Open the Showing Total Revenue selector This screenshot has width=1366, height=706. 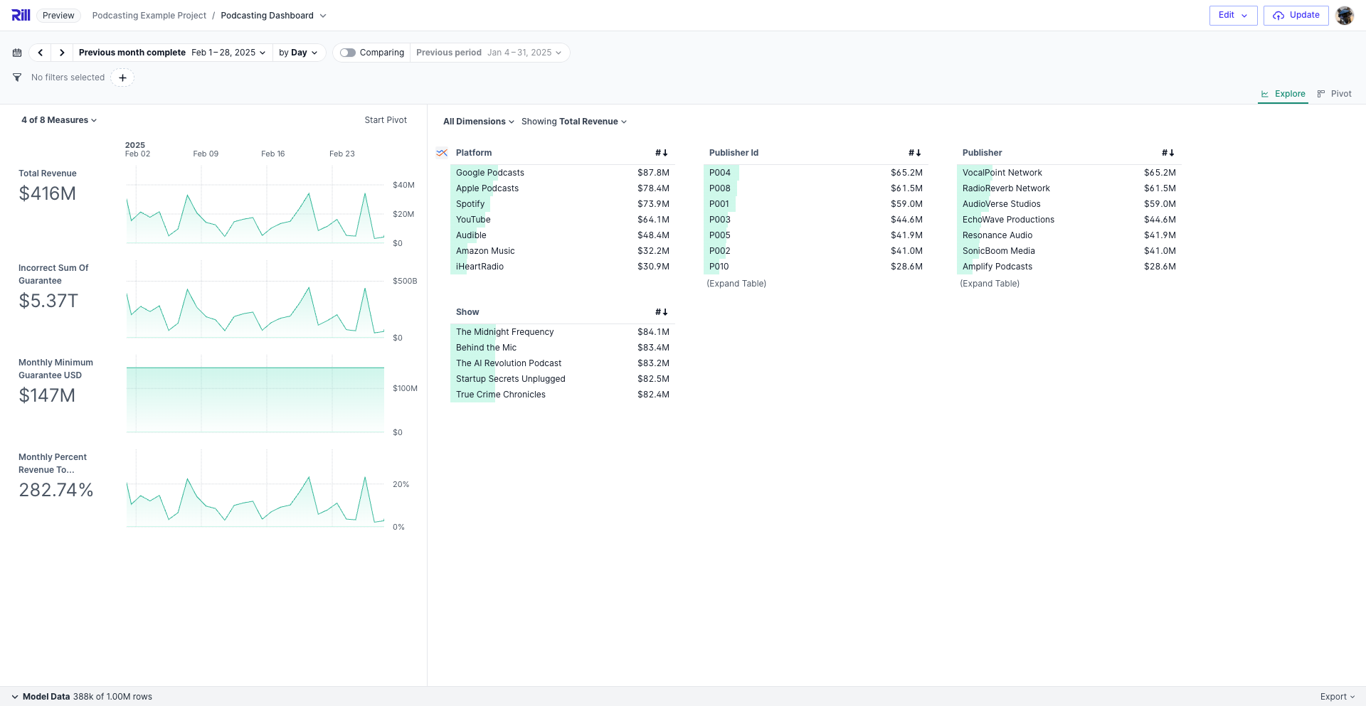pos(573,122)
